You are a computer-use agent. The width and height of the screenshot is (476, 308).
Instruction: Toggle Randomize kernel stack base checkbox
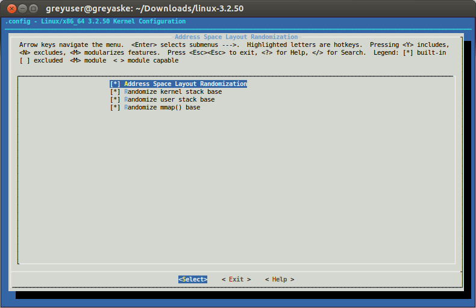click(115, 92)
